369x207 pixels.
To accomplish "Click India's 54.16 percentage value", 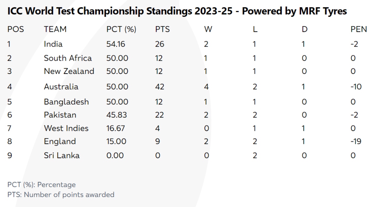I will pos(116,44).
